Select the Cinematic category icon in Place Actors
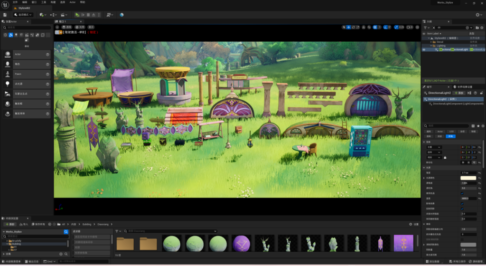486x266 pixels. pos(27,35)
